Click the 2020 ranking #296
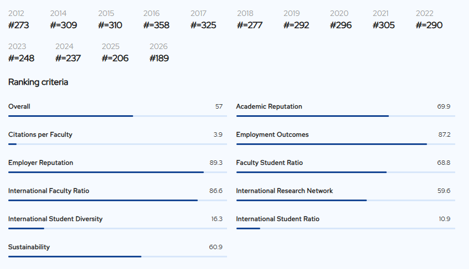 coord(341,25)
